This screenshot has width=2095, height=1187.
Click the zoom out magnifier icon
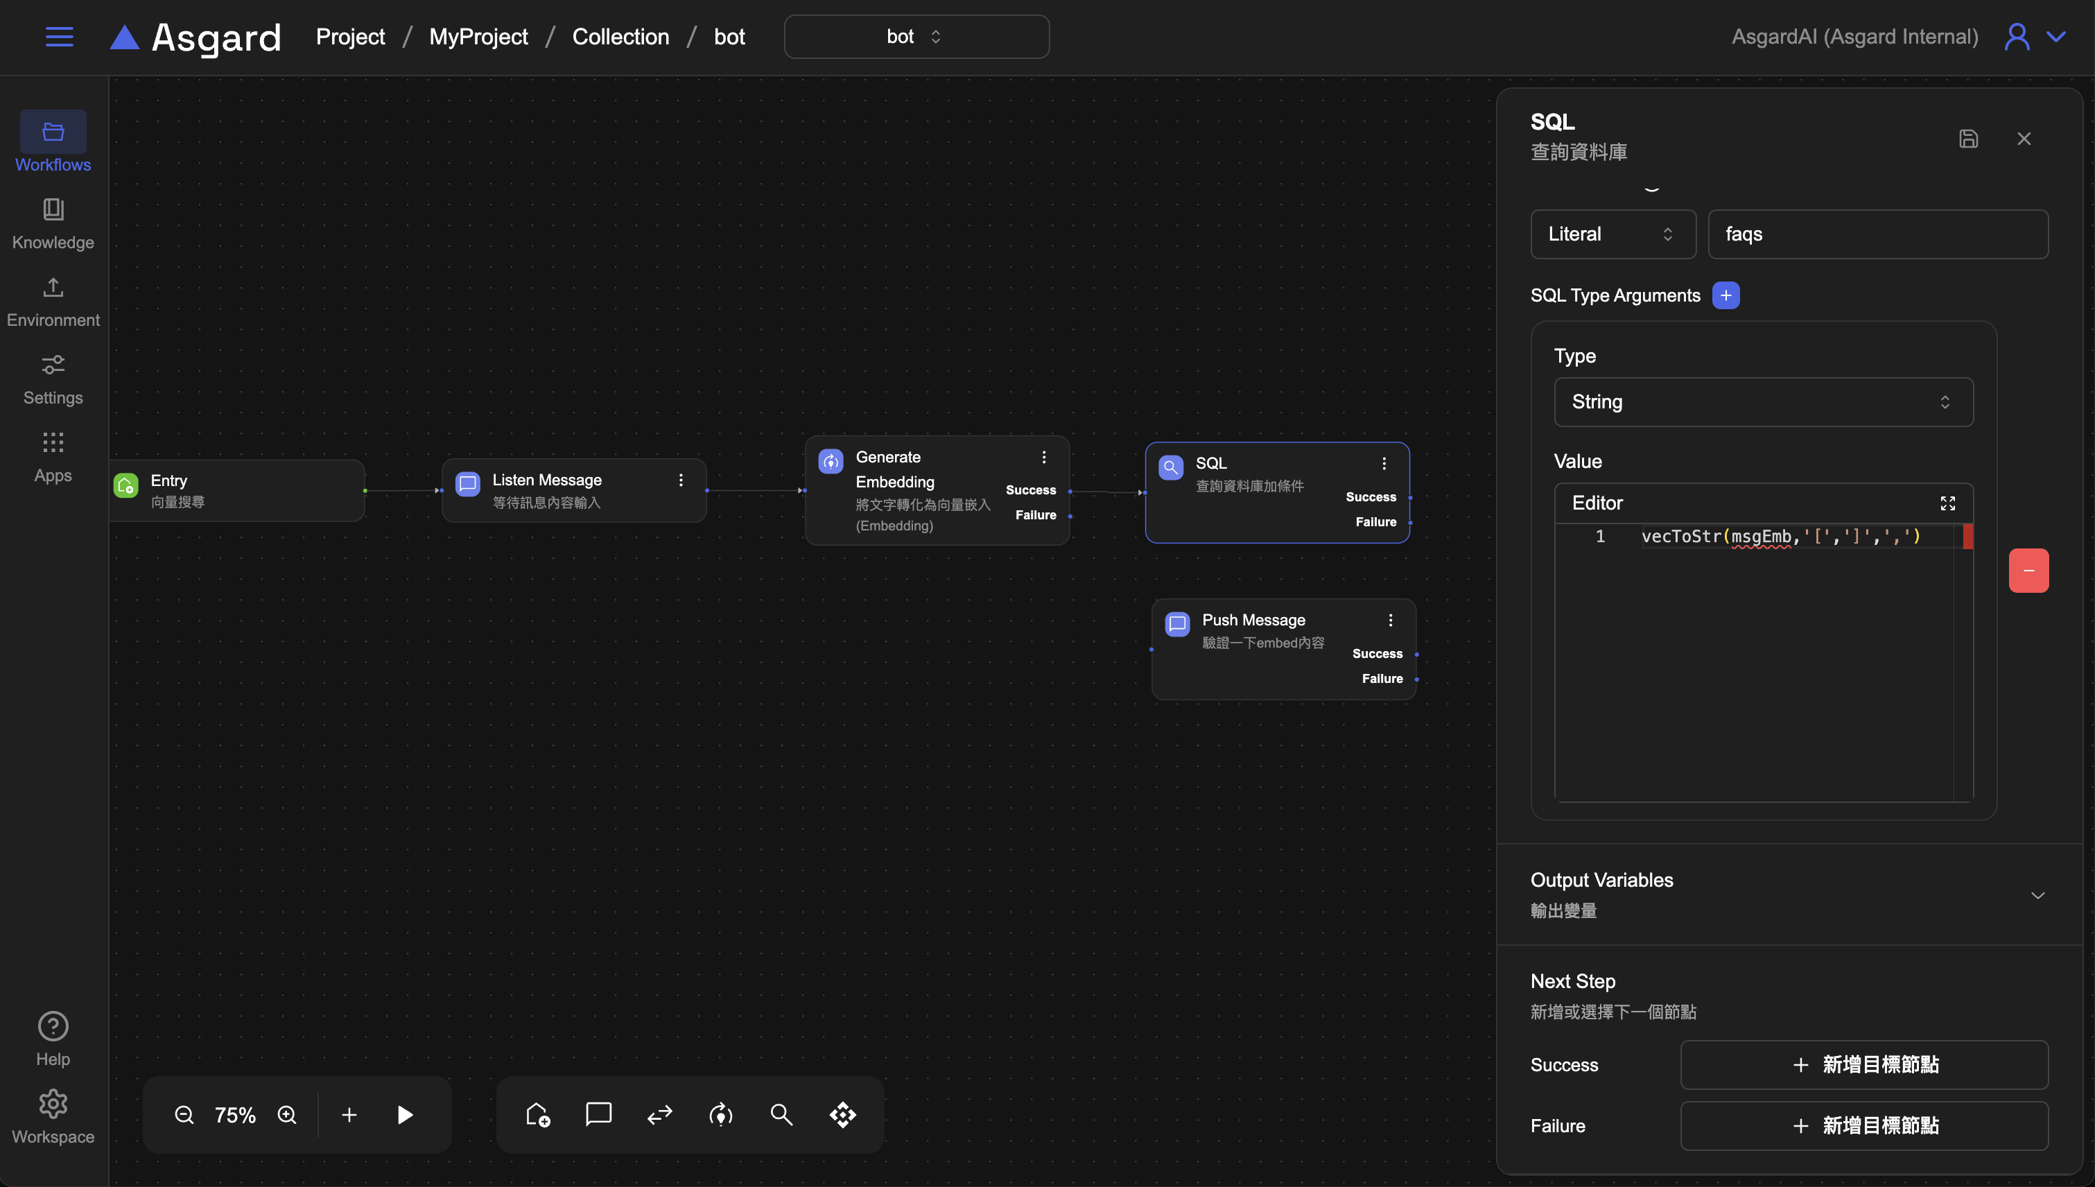pyautogui.click(x=184, y=1114)
